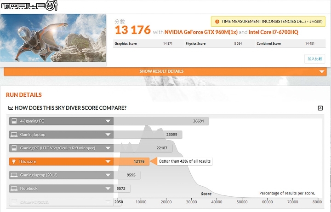This screenshot has width=331, height=212.
Task: Collapse the score comparison section
Action: point(320,108)
